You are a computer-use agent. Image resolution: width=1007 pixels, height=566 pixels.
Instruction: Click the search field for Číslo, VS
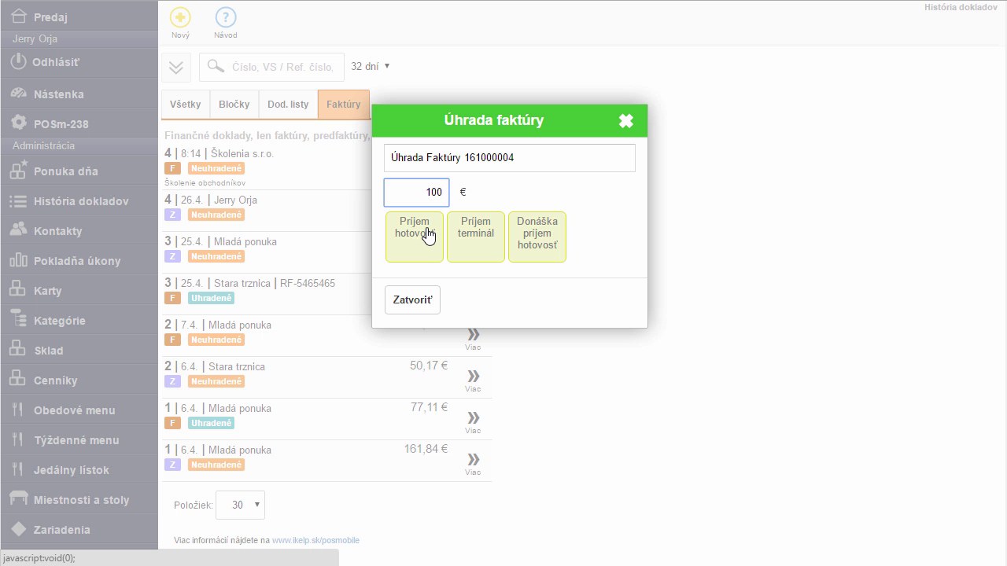[x=271, y=67]
